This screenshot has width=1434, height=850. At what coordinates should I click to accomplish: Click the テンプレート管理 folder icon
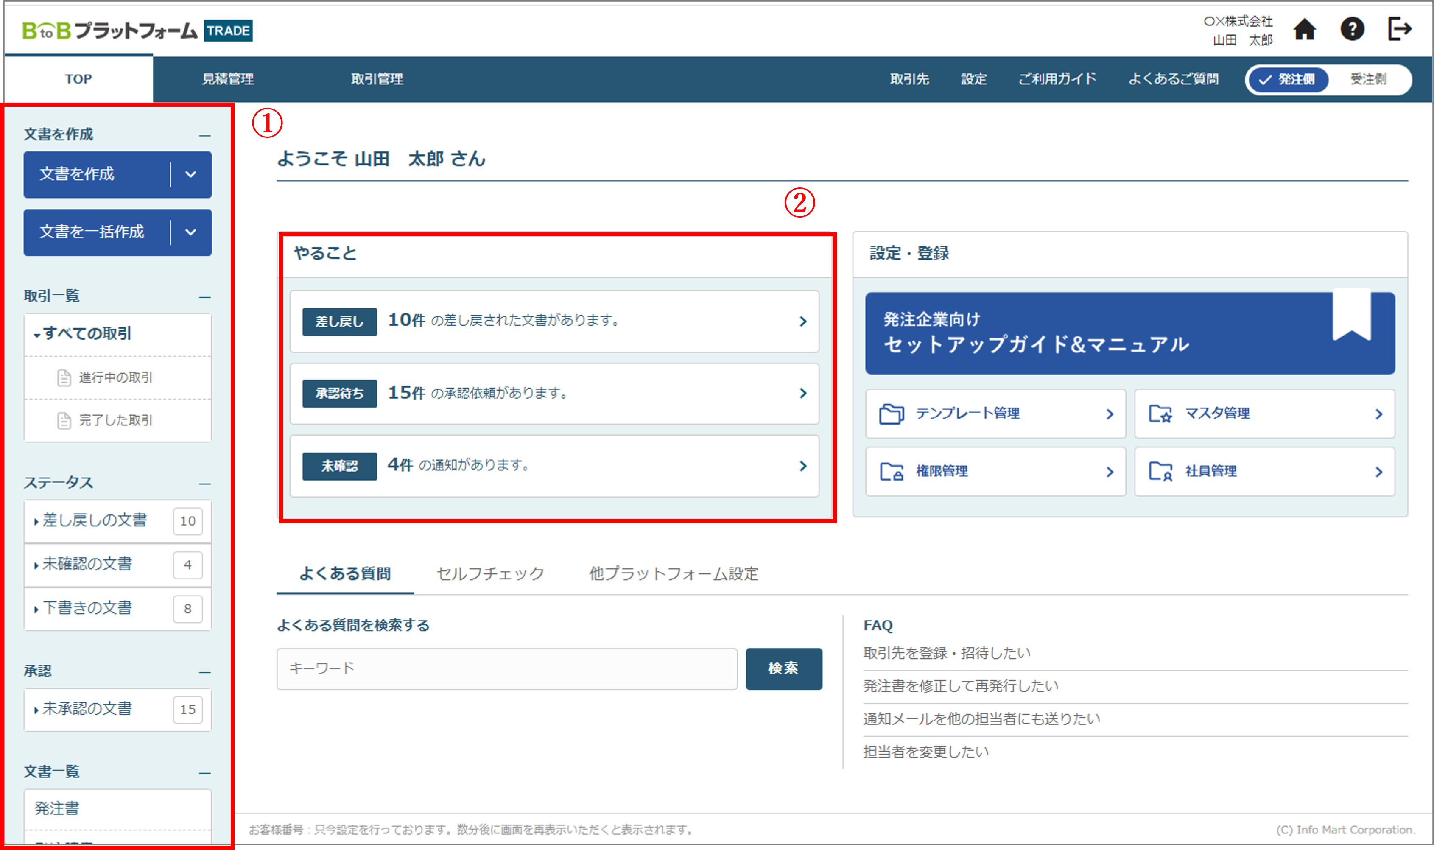click(x=891, y=414)
